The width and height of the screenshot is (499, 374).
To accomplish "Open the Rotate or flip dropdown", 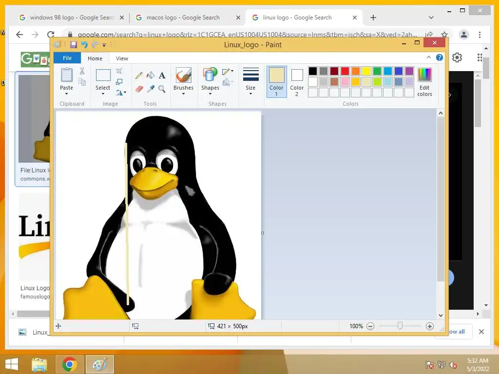I will [x=121, y=93].
